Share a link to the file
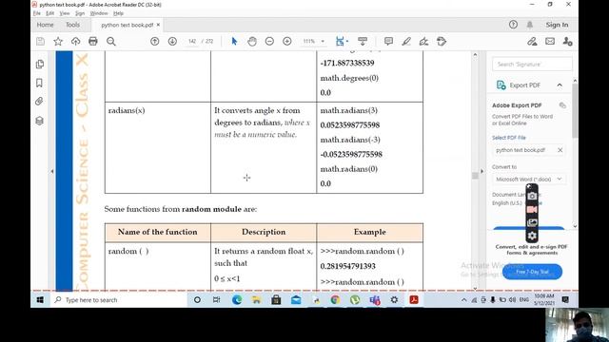Viewport: 609px width, 342px height. (x=532, y=41)
